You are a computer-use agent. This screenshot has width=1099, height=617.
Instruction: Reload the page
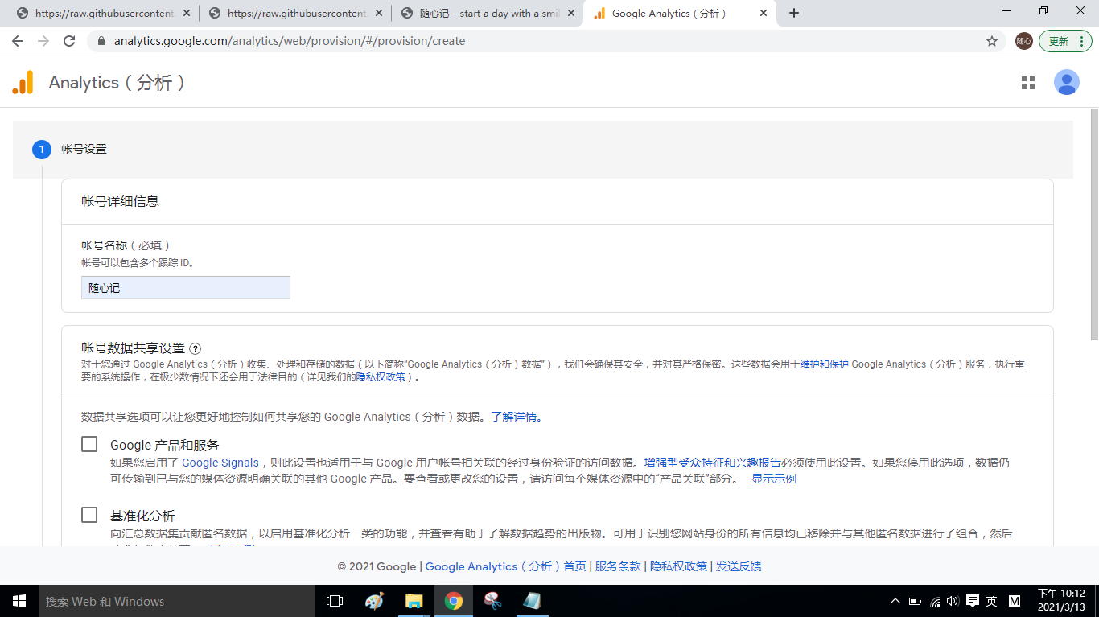tap(68, 40)
